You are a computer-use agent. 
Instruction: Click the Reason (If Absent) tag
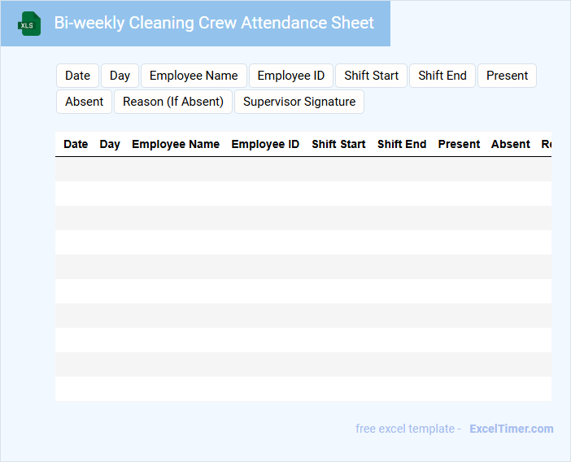[173, 102]
